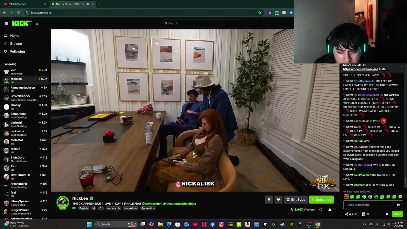Viewport: 407px width, 229px height.
Task: Click the iceposidon tag
Action: tap(131, 208)
